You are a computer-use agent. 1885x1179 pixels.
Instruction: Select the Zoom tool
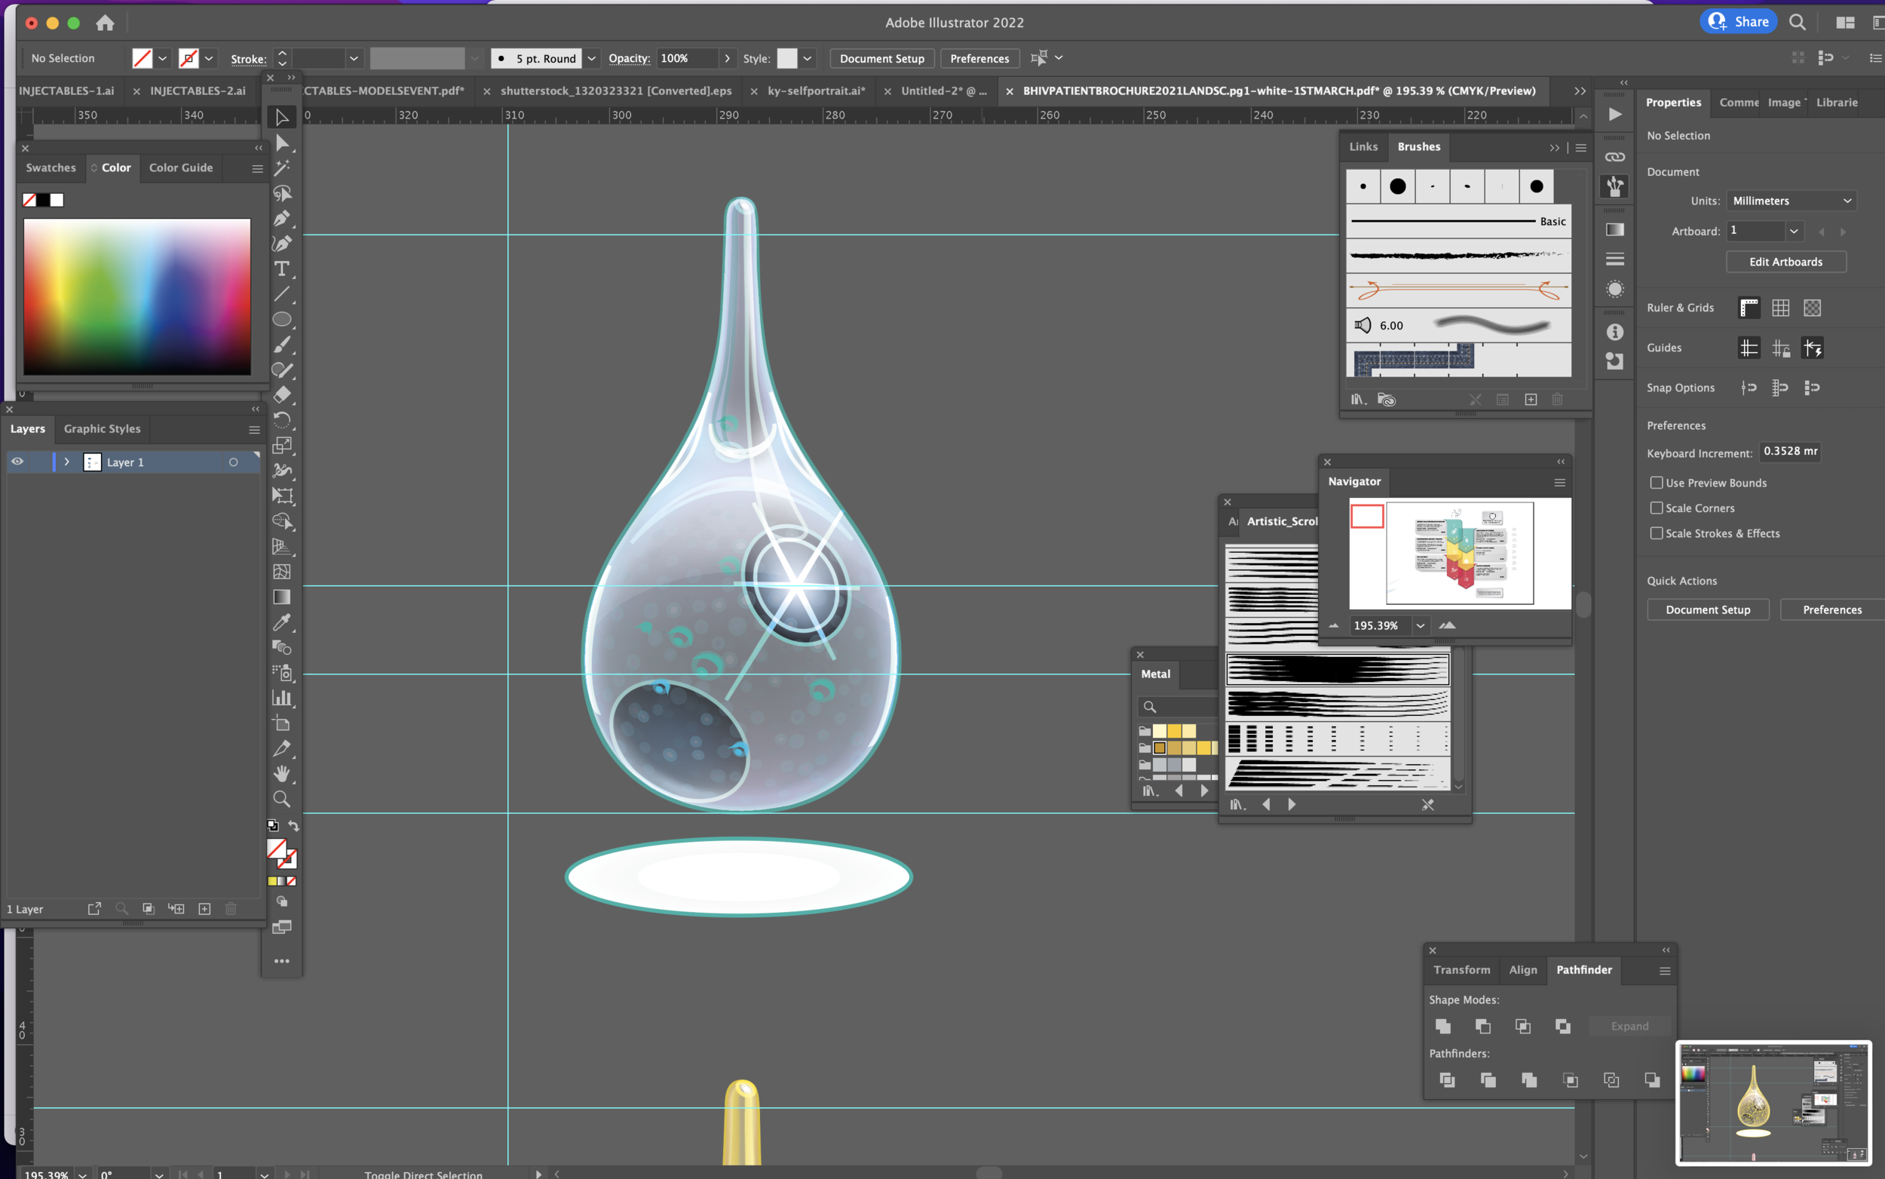point(282,800)
